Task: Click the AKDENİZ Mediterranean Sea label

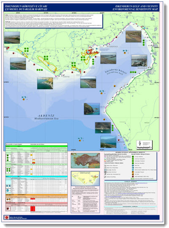Action: [46, 117]
